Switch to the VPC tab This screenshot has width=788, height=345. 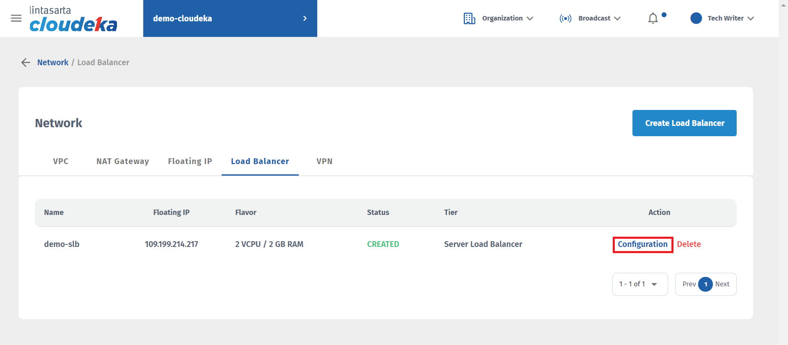click(x=61, y=161)
